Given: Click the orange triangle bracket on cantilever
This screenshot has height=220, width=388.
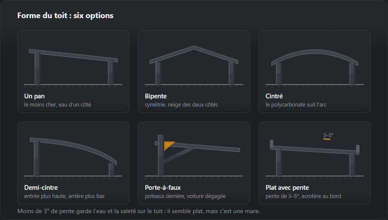Looking at the screenshot, I should point(169,145).
